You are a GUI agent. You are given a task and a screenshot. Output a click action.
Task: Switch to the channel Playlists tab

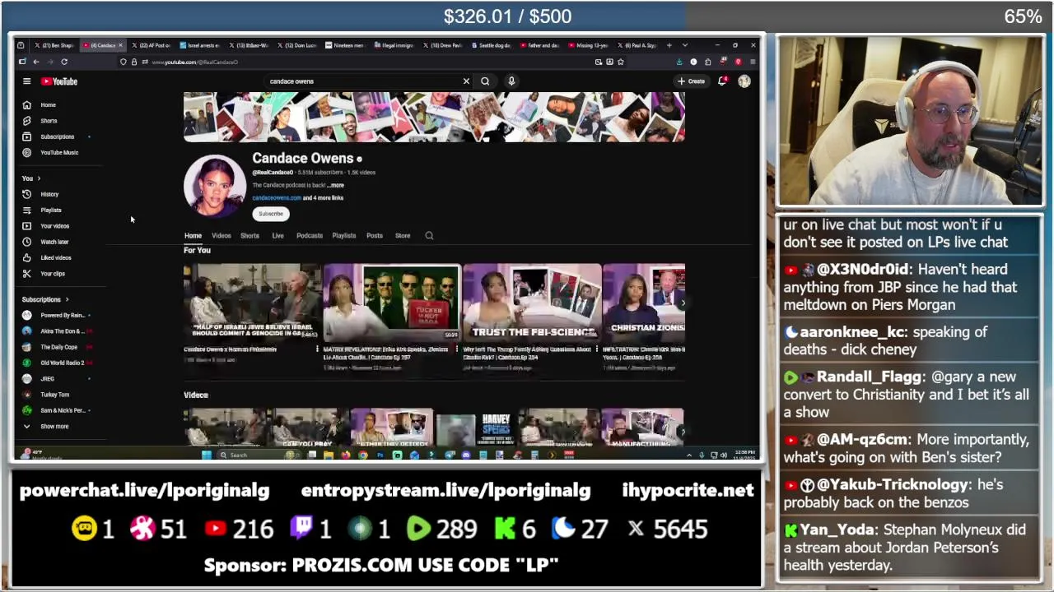coord(343,236)
